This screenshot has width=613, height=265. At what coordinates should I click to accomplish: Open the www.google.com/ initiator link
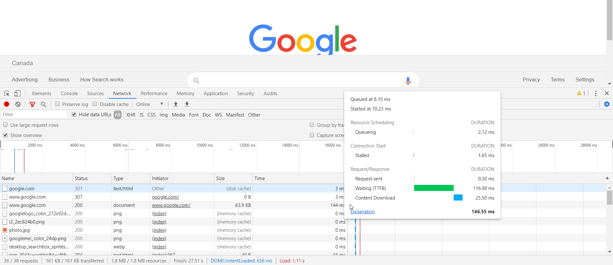tap(171, 205)
